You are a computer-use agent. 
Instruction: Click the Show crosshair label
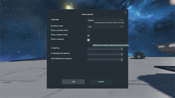pos(57,39)
